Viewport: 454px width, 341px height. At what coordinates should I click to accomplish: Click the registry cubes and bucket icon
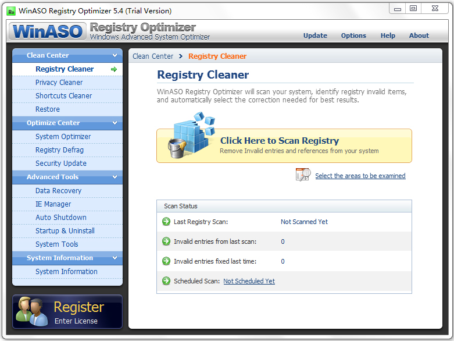pos(191,135)
